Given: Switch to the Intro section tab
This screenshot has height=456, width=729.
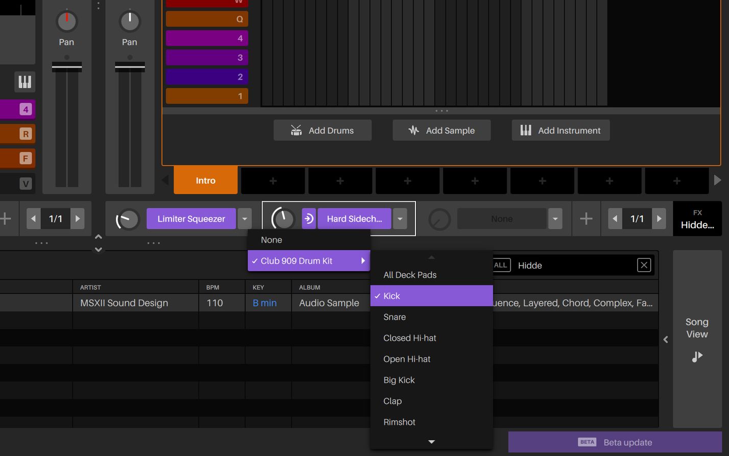Looking at the screenshot, I should click(x=205, y=180).
